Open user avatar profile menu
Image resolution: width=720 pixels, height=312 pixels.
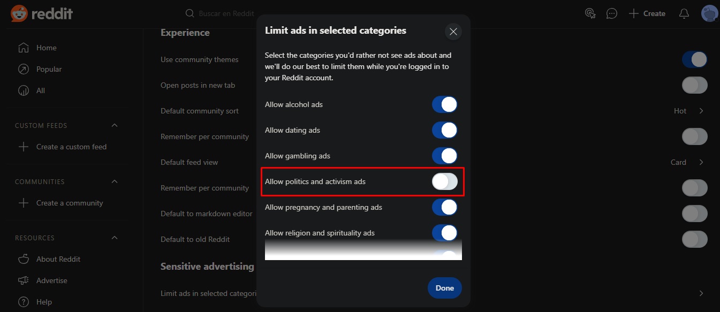pyautogui.click(x=709, y=13)
